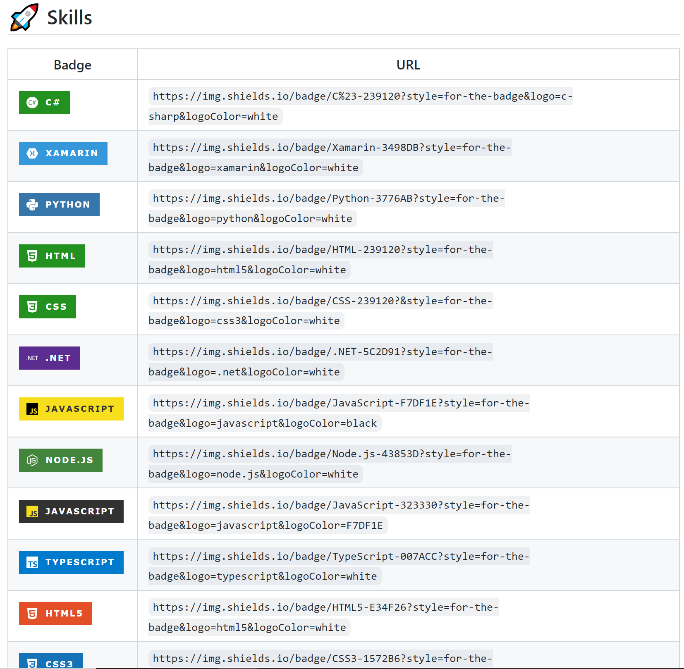Click the rocket icon beside Skills
Screen dimensions: 684x669
[23, 17]
